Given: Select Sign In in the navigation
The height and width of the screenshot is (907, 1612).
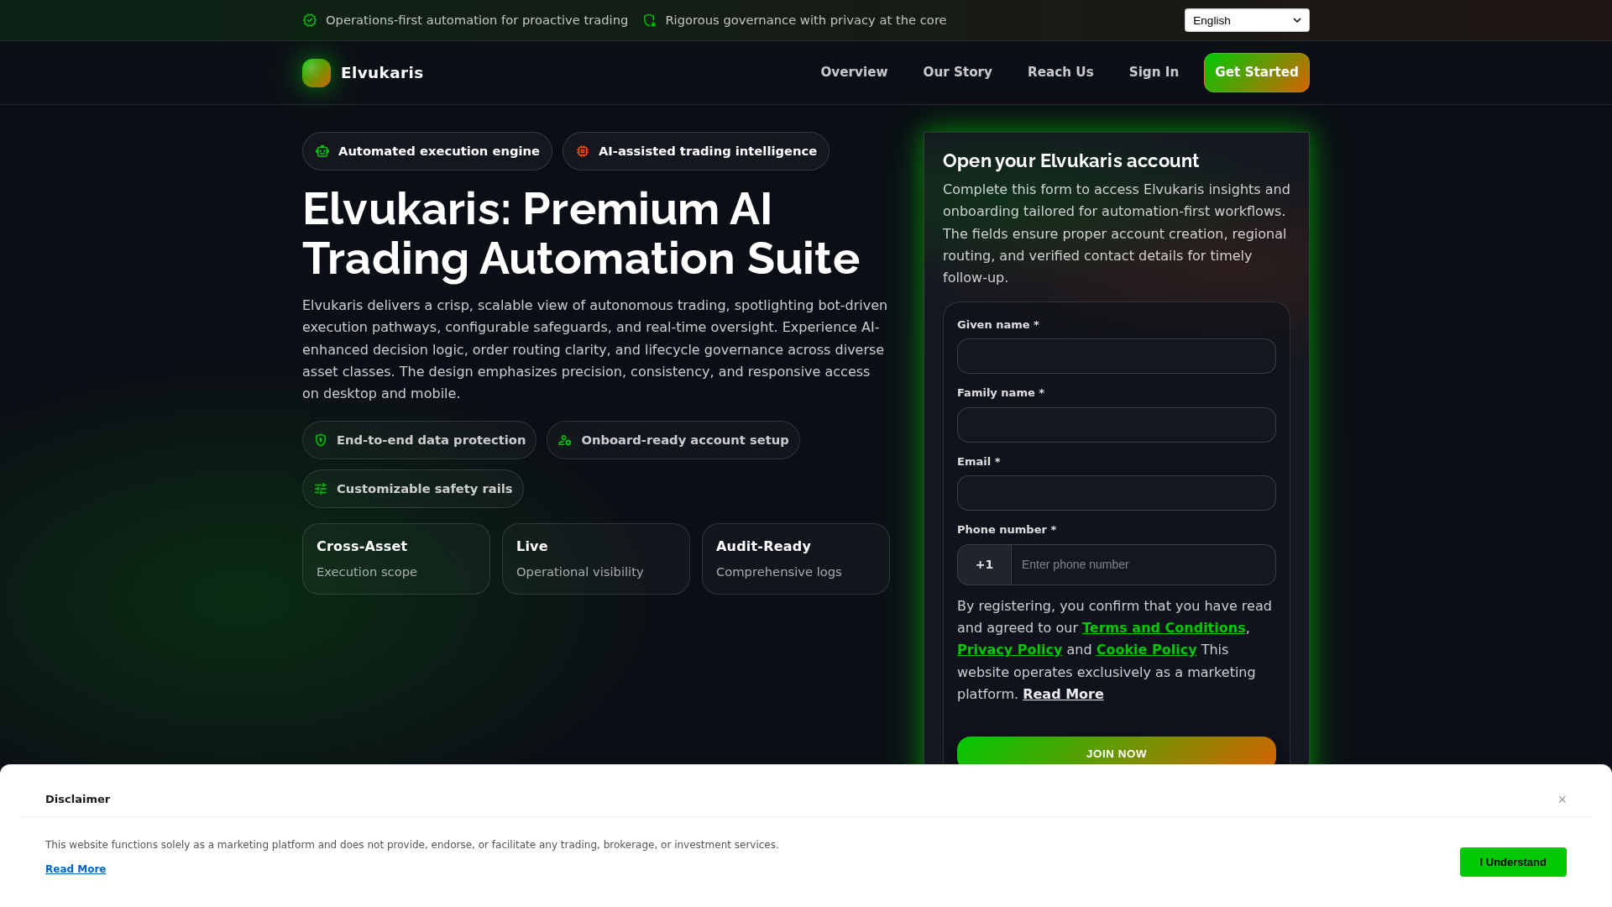Looking at the screenshot, I should tap(1154, 72).
